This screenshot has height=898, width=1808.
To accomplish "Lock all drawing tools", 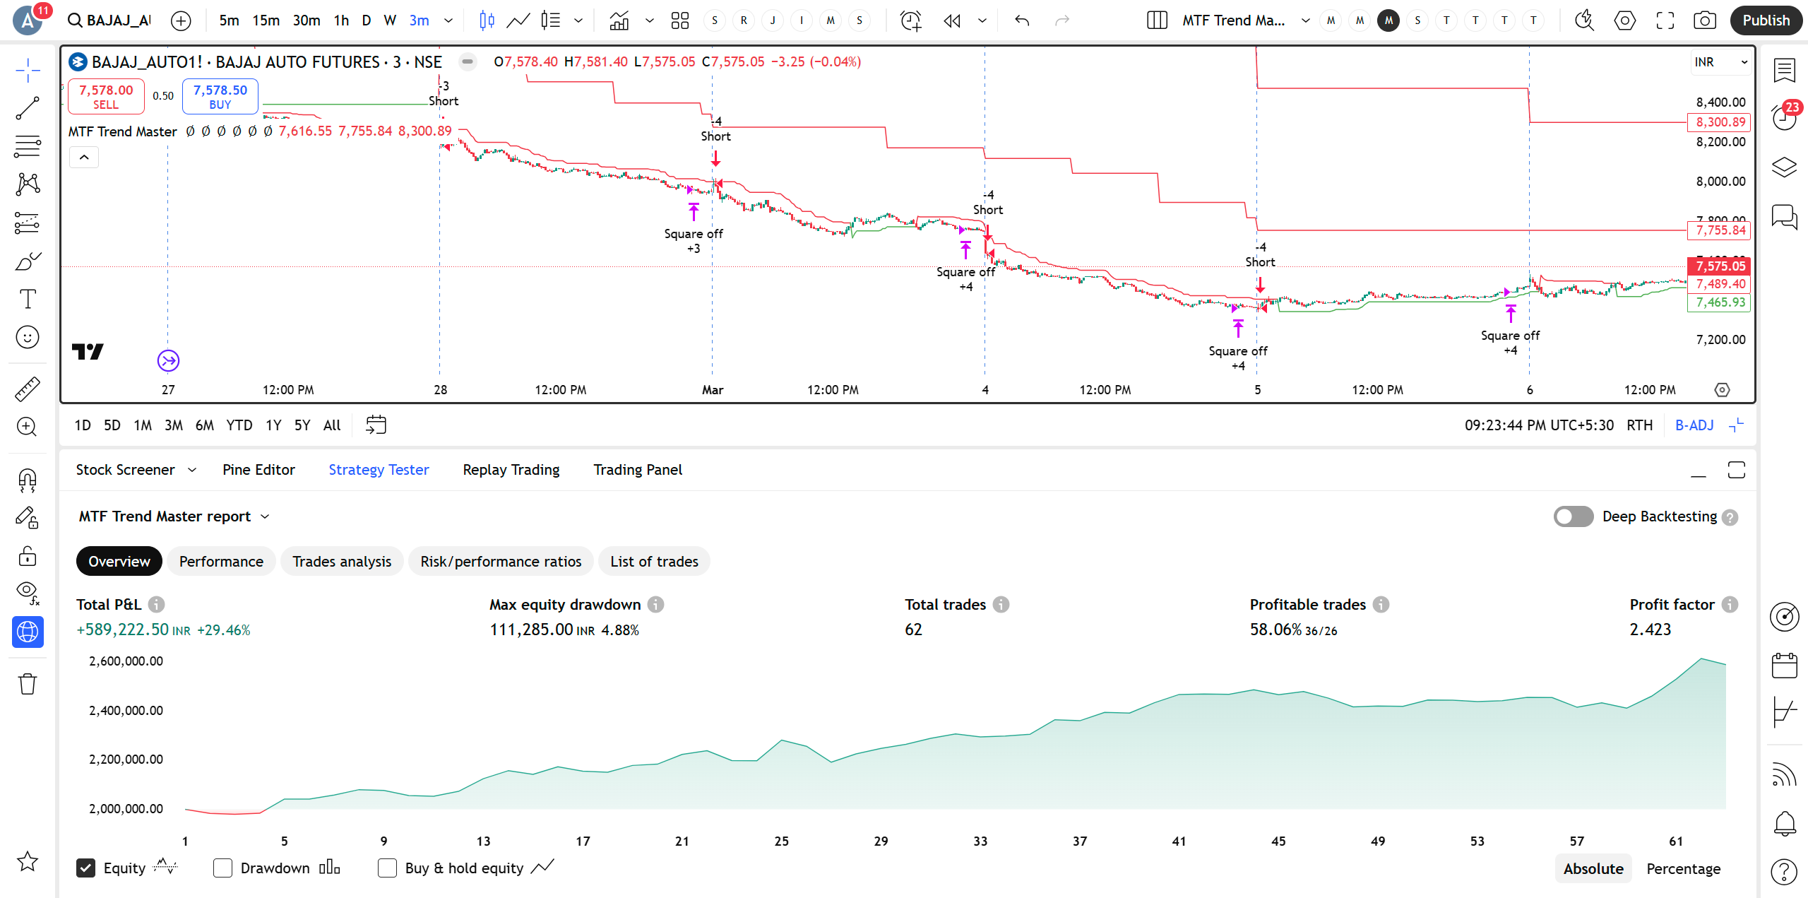I will pos(28,557).
